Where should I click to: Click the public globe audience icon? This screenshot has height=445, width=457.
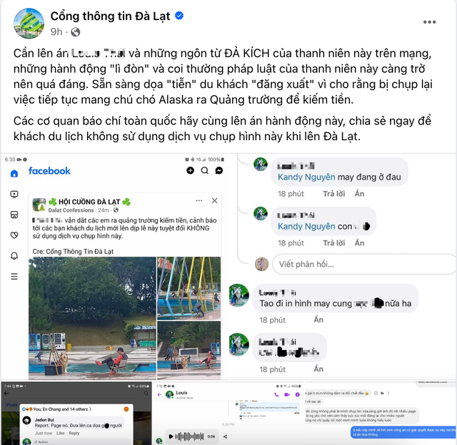click(76, 31)
